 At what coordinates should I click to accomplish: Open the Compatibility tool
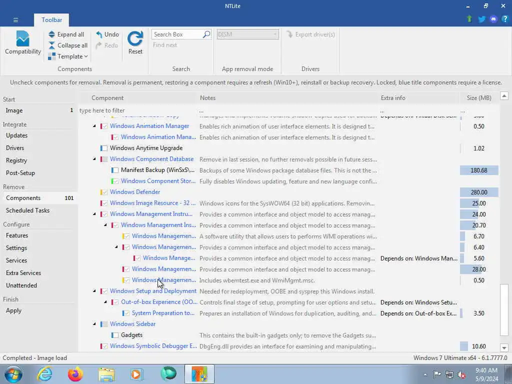[x=23, y=43]
